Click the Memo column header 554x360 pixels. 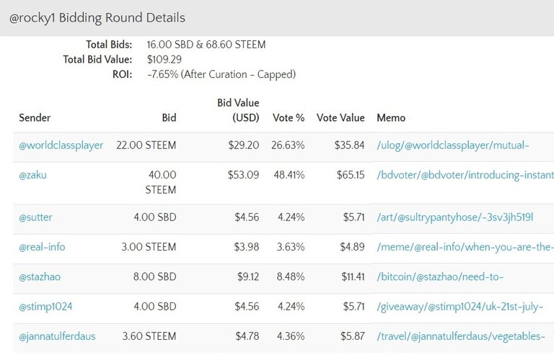[391, 117]
